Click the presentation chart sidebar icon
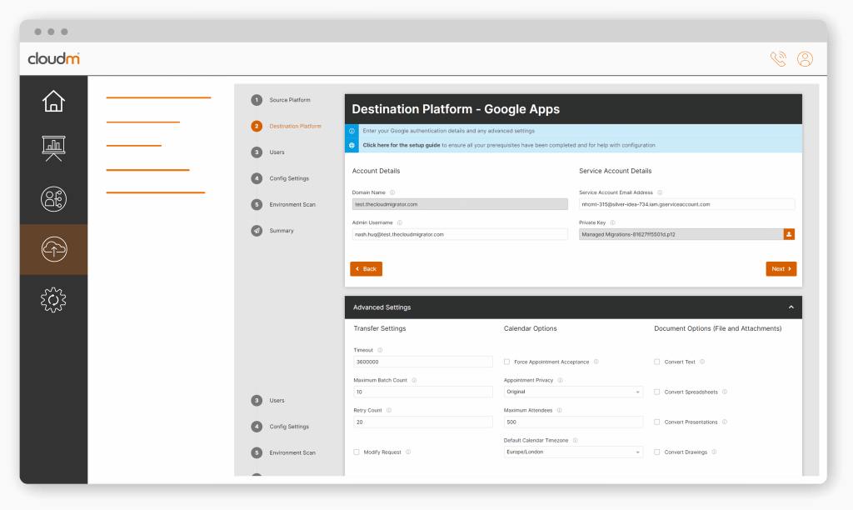853x510 pixels. (x=53, y=149)
